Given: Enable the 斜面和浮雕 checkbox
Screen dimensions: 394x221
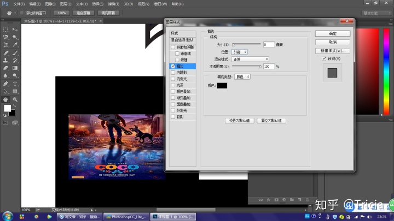Looking at the screenshot, I should pos(173,47).
